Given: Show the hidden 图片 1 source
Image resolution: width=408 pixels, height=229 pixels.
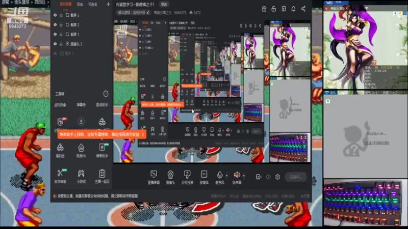Looking at the screenshot, I should 55,53.
